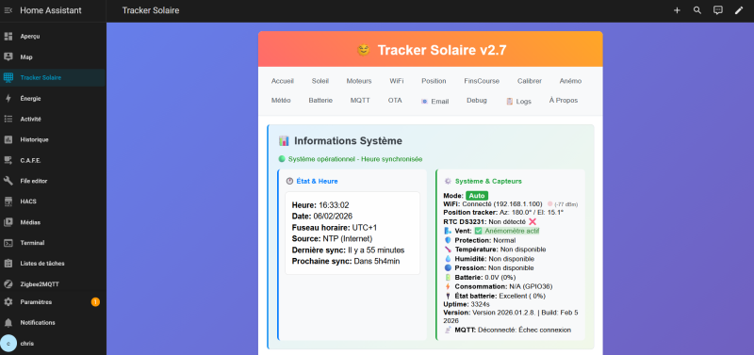
Task: Click the Date value 06/02/2026
Action: coord(333,217)
